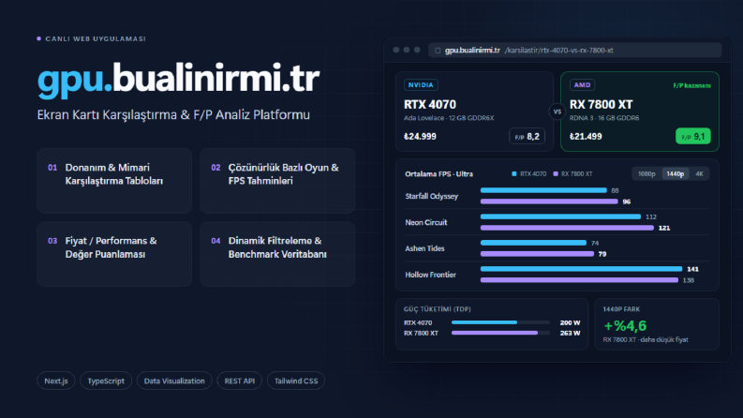The width and height of the screenshot is (743, 418).
Task: Open card 04 Dinamik Filtreleme
Action: [277, 254]
